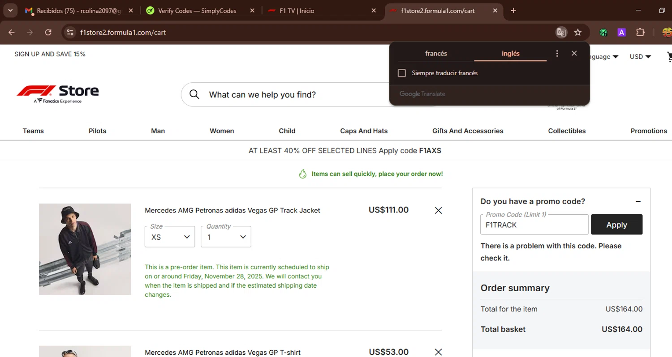Close the Google Translate popup
This screenshot has width=672, height=357.
[574, 54]
